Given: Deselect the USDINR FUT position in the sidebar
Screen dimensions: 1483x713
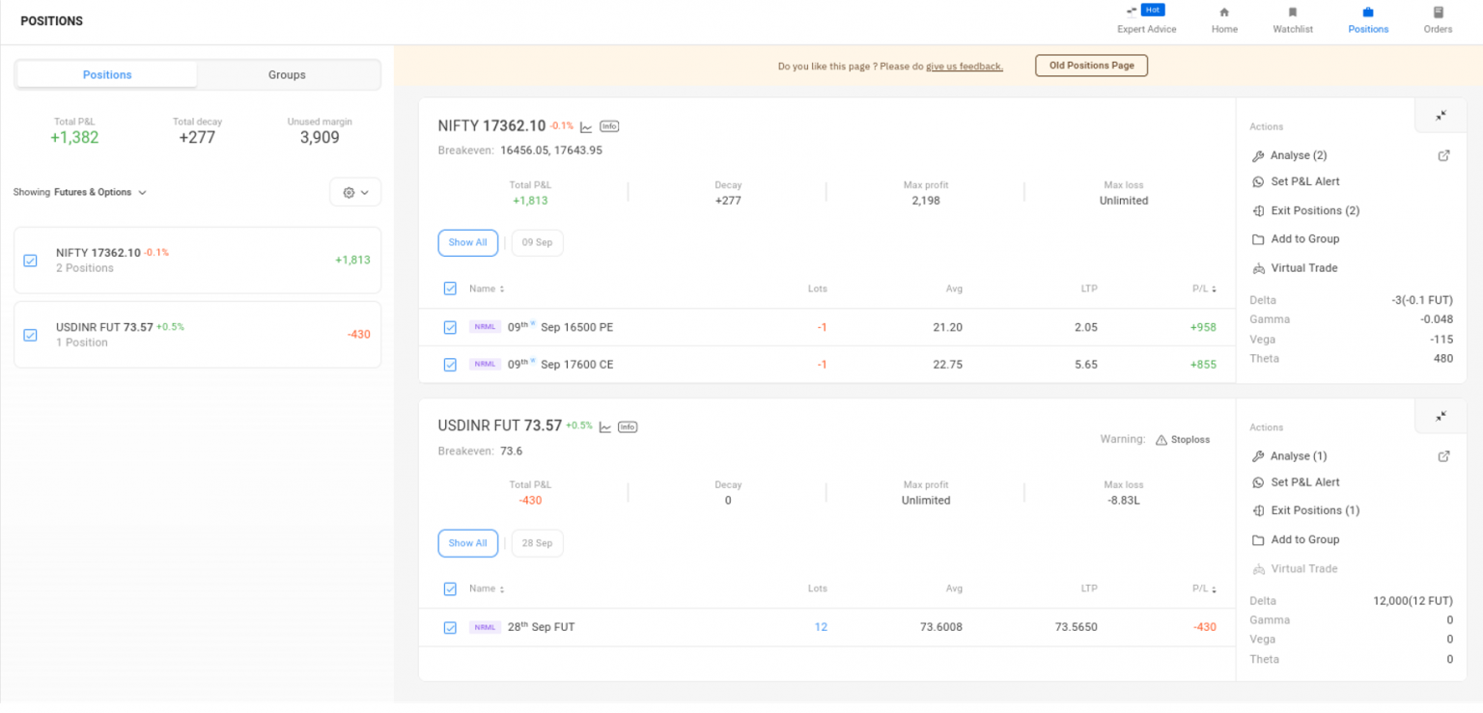Looking at the screenshot, I should [x=29, y=334].
